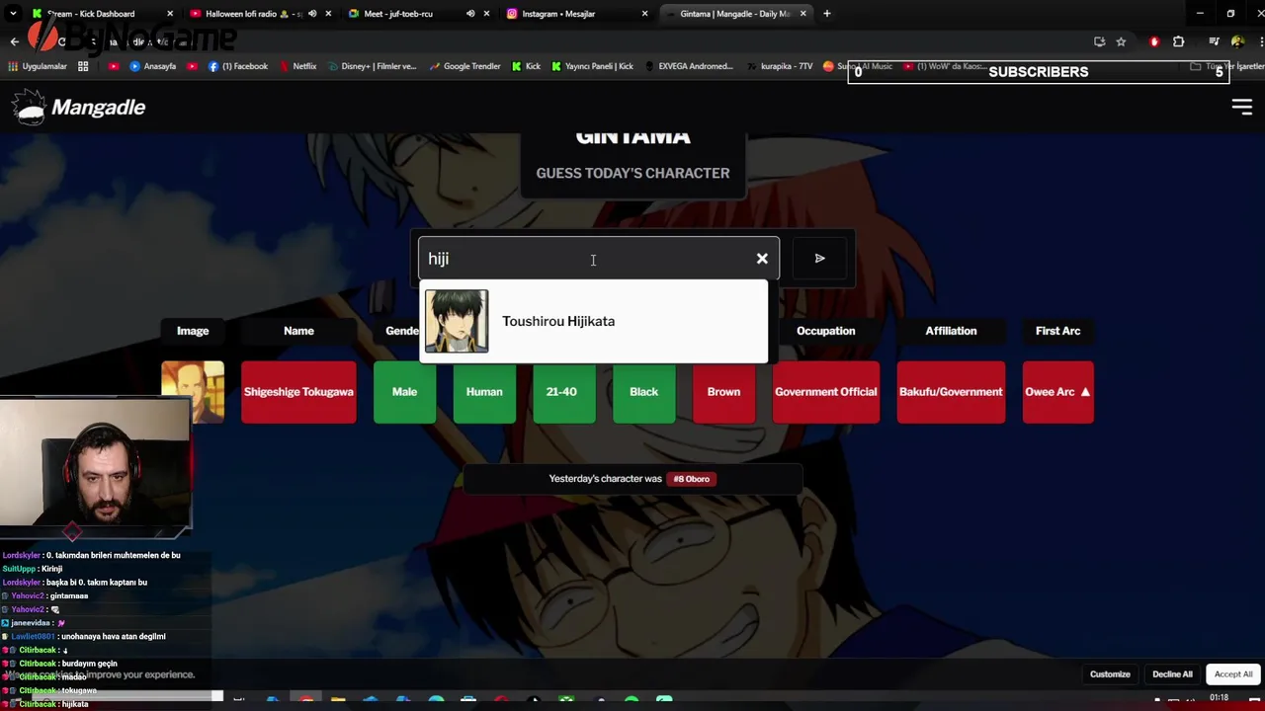Click the Shigeshige Tokugawa name cell
This screenshot has height=711, width=1265.
point(298,392)
